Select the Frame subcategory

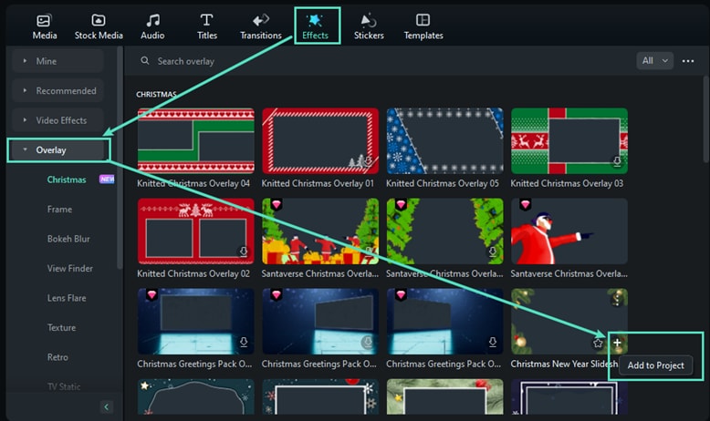(59, 210)
